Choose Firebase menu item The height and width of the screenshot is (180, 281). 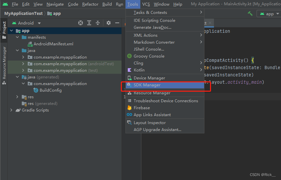click(x=165, y=108)
